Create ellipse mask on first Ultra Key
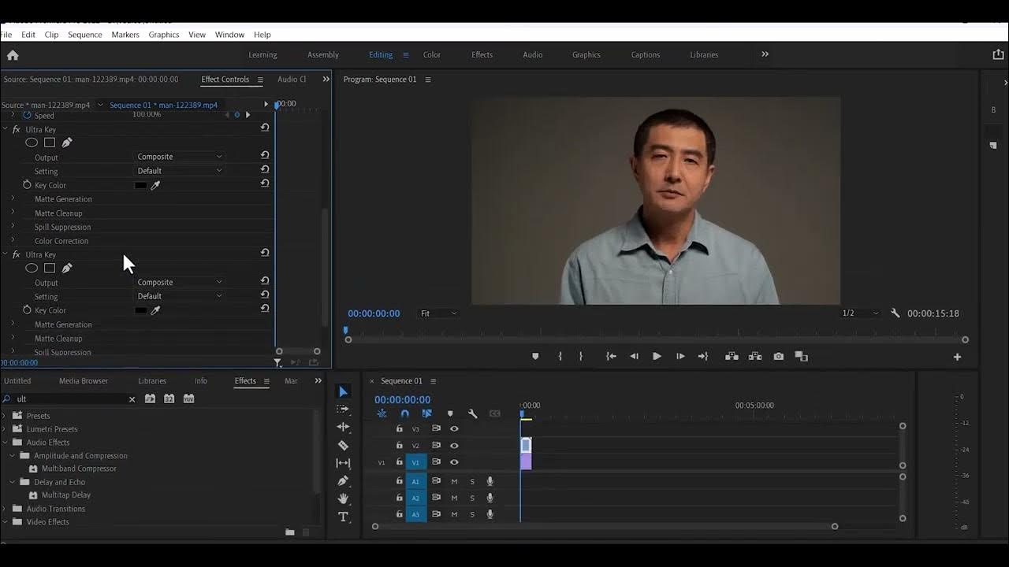 [x=32, y=143]
